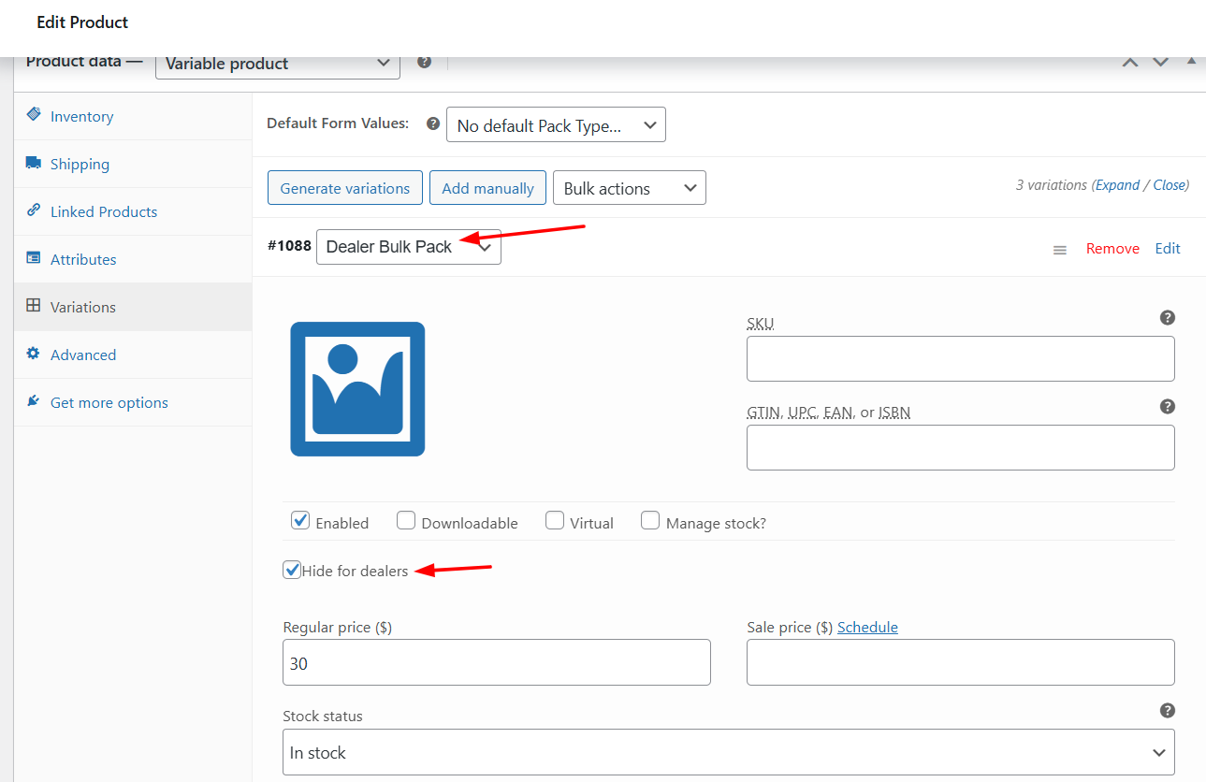This screenshot has width=1206, height=782.
Task: Click the Expand variations link
Action: click(1117, 185)
